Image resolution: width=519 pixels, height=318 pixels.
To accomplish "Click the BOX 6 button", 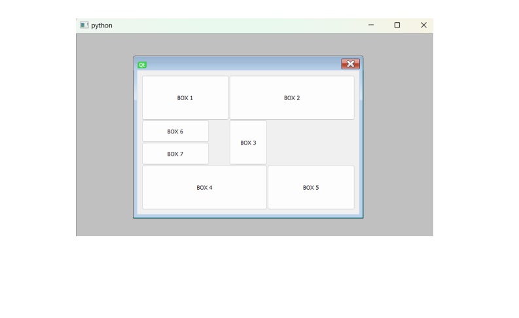I will 175,132.
